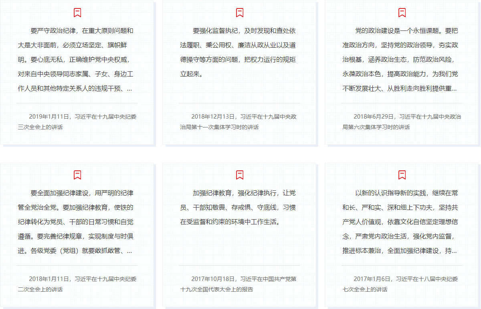The width and height of the screenshot is (481, 309).
Task: Open the quote beginning '要强化监督执纪'
Action: pyautogui.click(x=239, y=53)
